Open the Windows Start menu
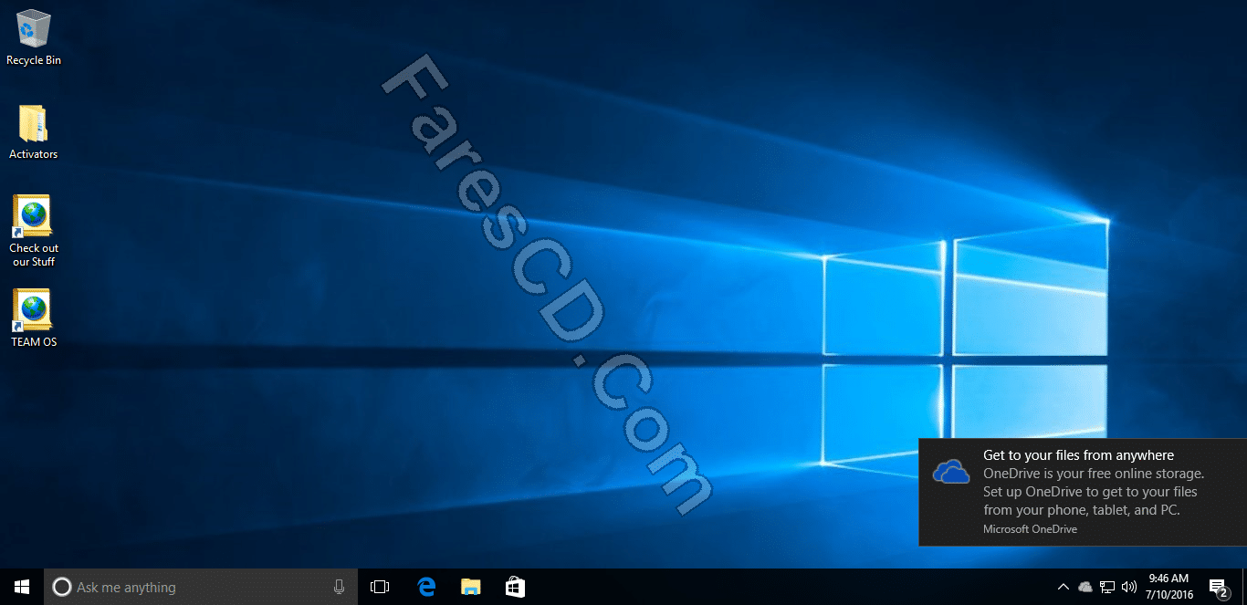 pyautogui.click(x=22, y=587)
